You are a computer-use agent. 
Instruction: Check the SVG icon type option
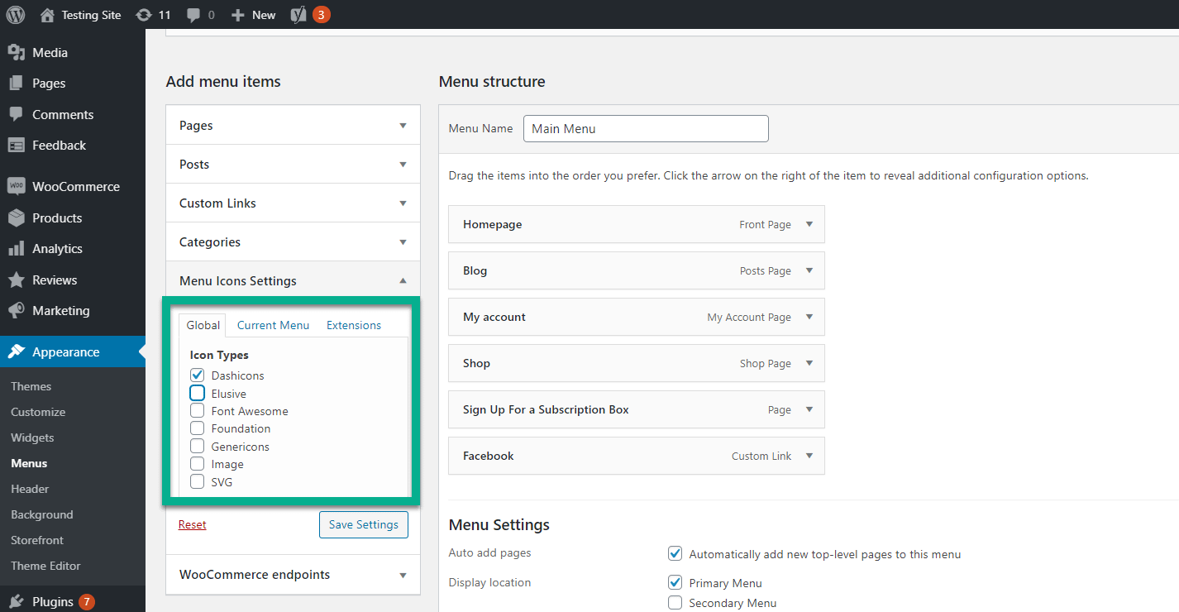197,481
